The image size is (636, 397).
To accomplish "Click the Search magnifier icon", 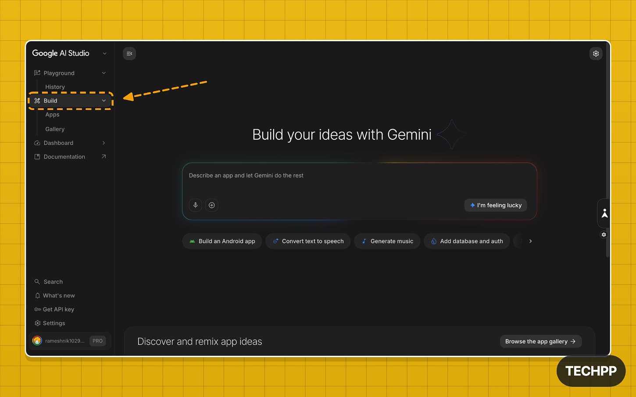I will [37, 282].
